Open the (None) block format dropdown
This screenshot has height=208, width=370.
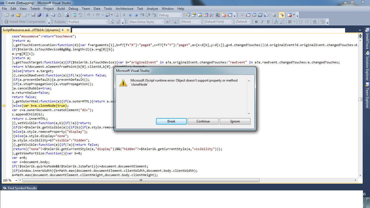(x=191, y=22)
